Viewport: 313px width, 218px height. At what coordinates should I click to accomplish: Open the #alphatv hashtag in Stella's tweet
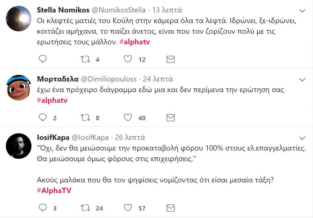point(135,42)
